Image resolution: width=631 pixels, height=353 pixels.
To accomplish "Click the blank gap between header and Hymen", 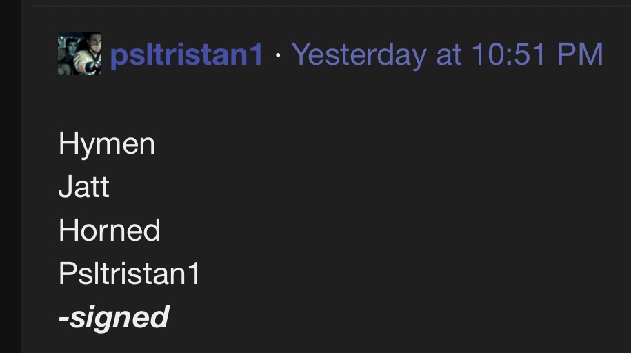I will click(322, 101).
